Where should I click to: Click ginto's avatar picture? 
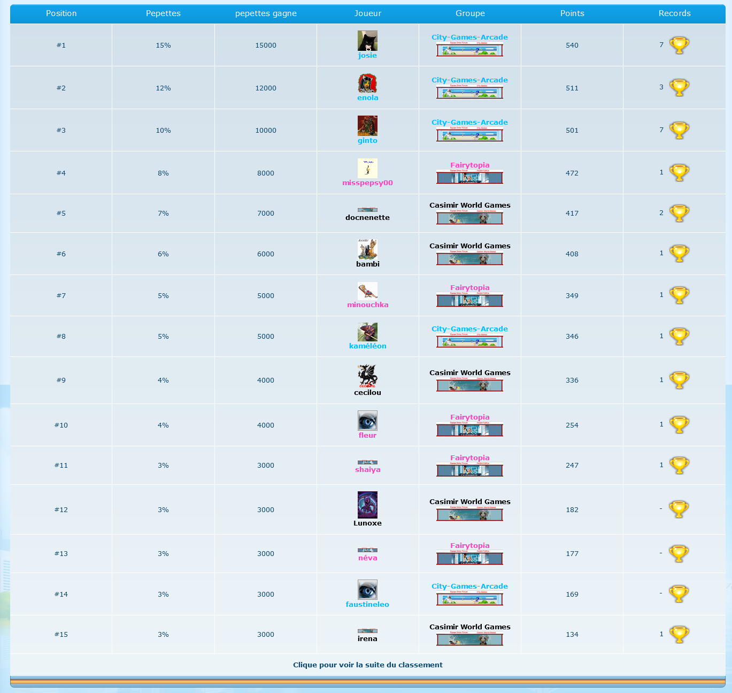tap(367, 126)
